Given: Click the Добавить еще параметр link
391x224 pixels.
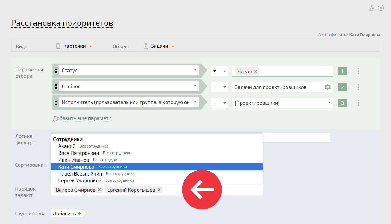Looking at the screenshot, I should pos(82,118).
